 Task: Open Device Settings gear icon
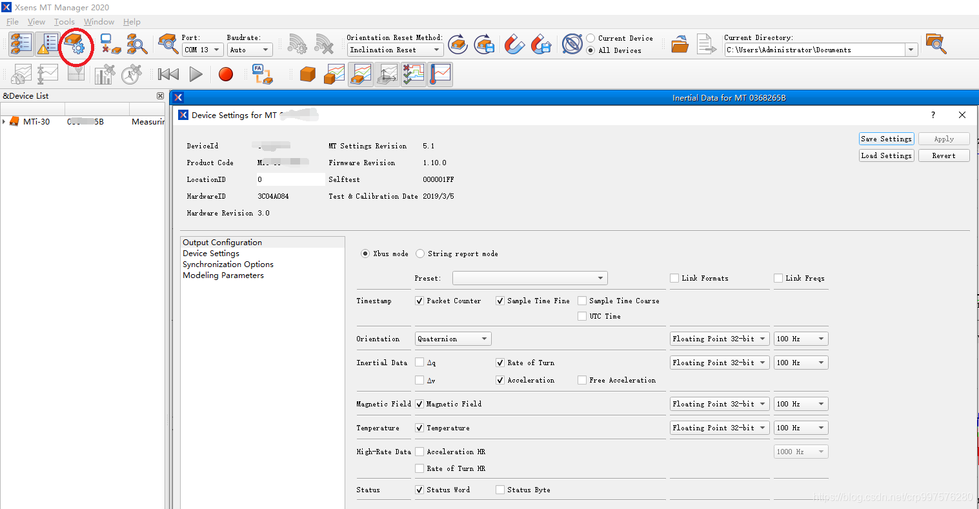[75, 45]
